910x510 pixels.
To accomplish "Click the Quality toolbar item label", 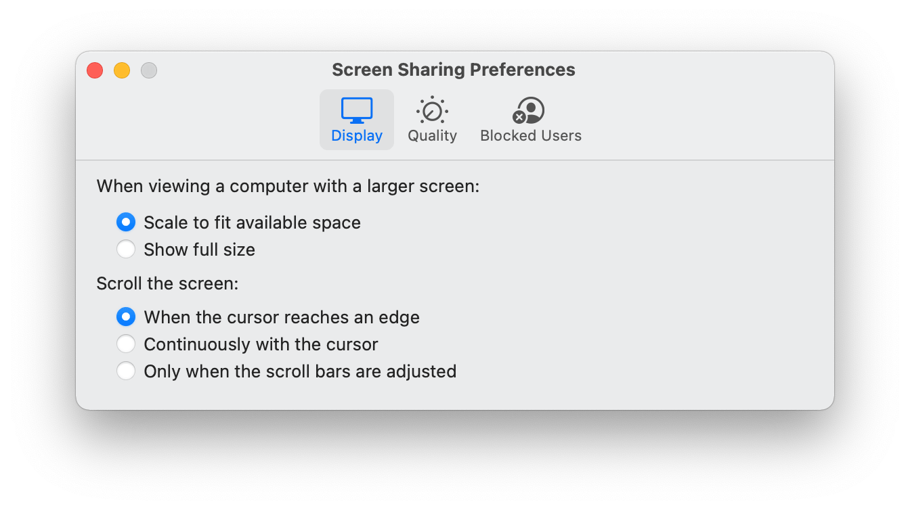I will pos(431,135).
